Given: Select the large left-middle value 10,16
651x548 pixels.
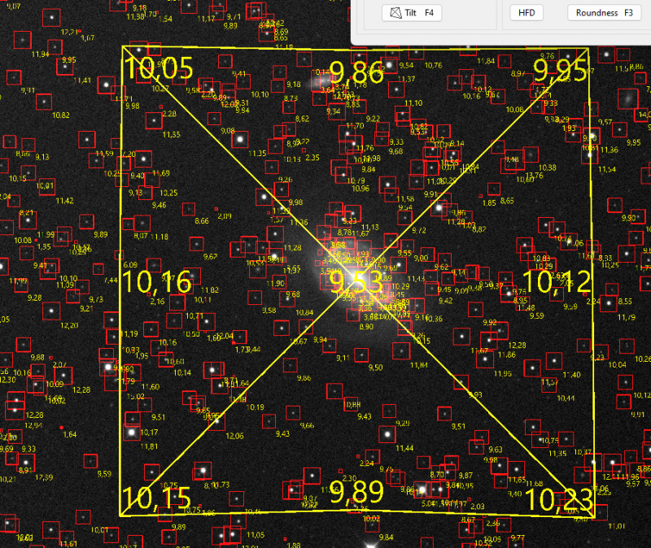Looking at the screenshot, I should (157, 282).
